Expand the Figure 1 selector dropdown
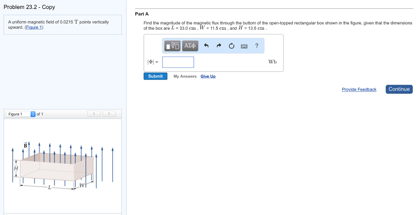417x215 pixels. (x=21, y=114)
